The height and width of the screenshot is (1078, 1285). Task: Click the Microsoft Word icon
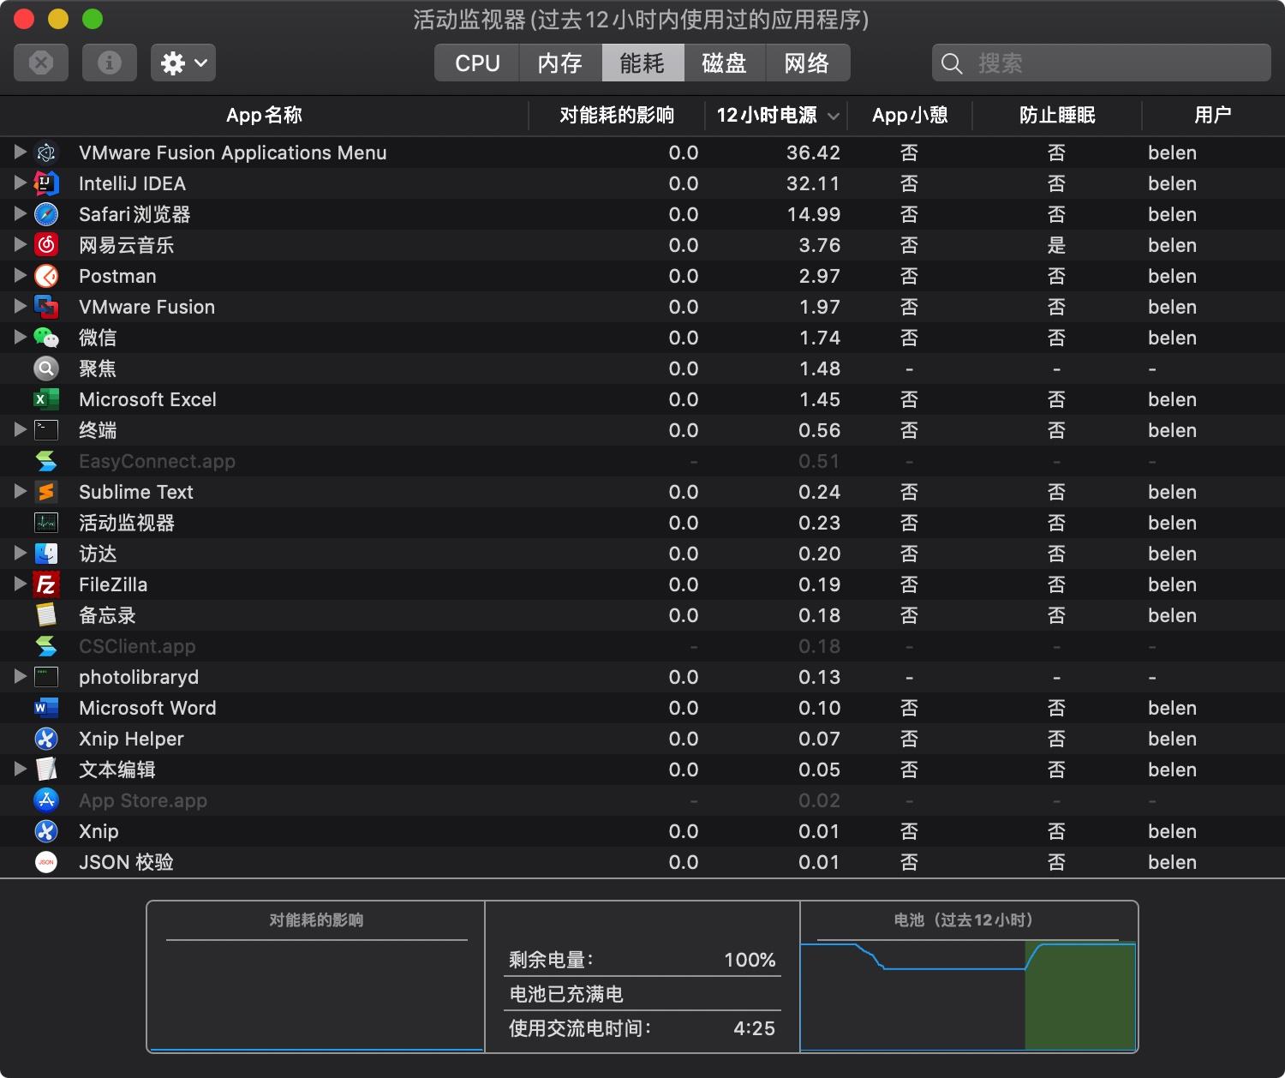pyautogui.click(x=46, y=708)
